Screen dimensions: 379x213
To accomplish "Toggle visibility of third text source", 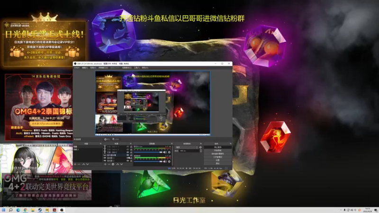I will 127,152.
